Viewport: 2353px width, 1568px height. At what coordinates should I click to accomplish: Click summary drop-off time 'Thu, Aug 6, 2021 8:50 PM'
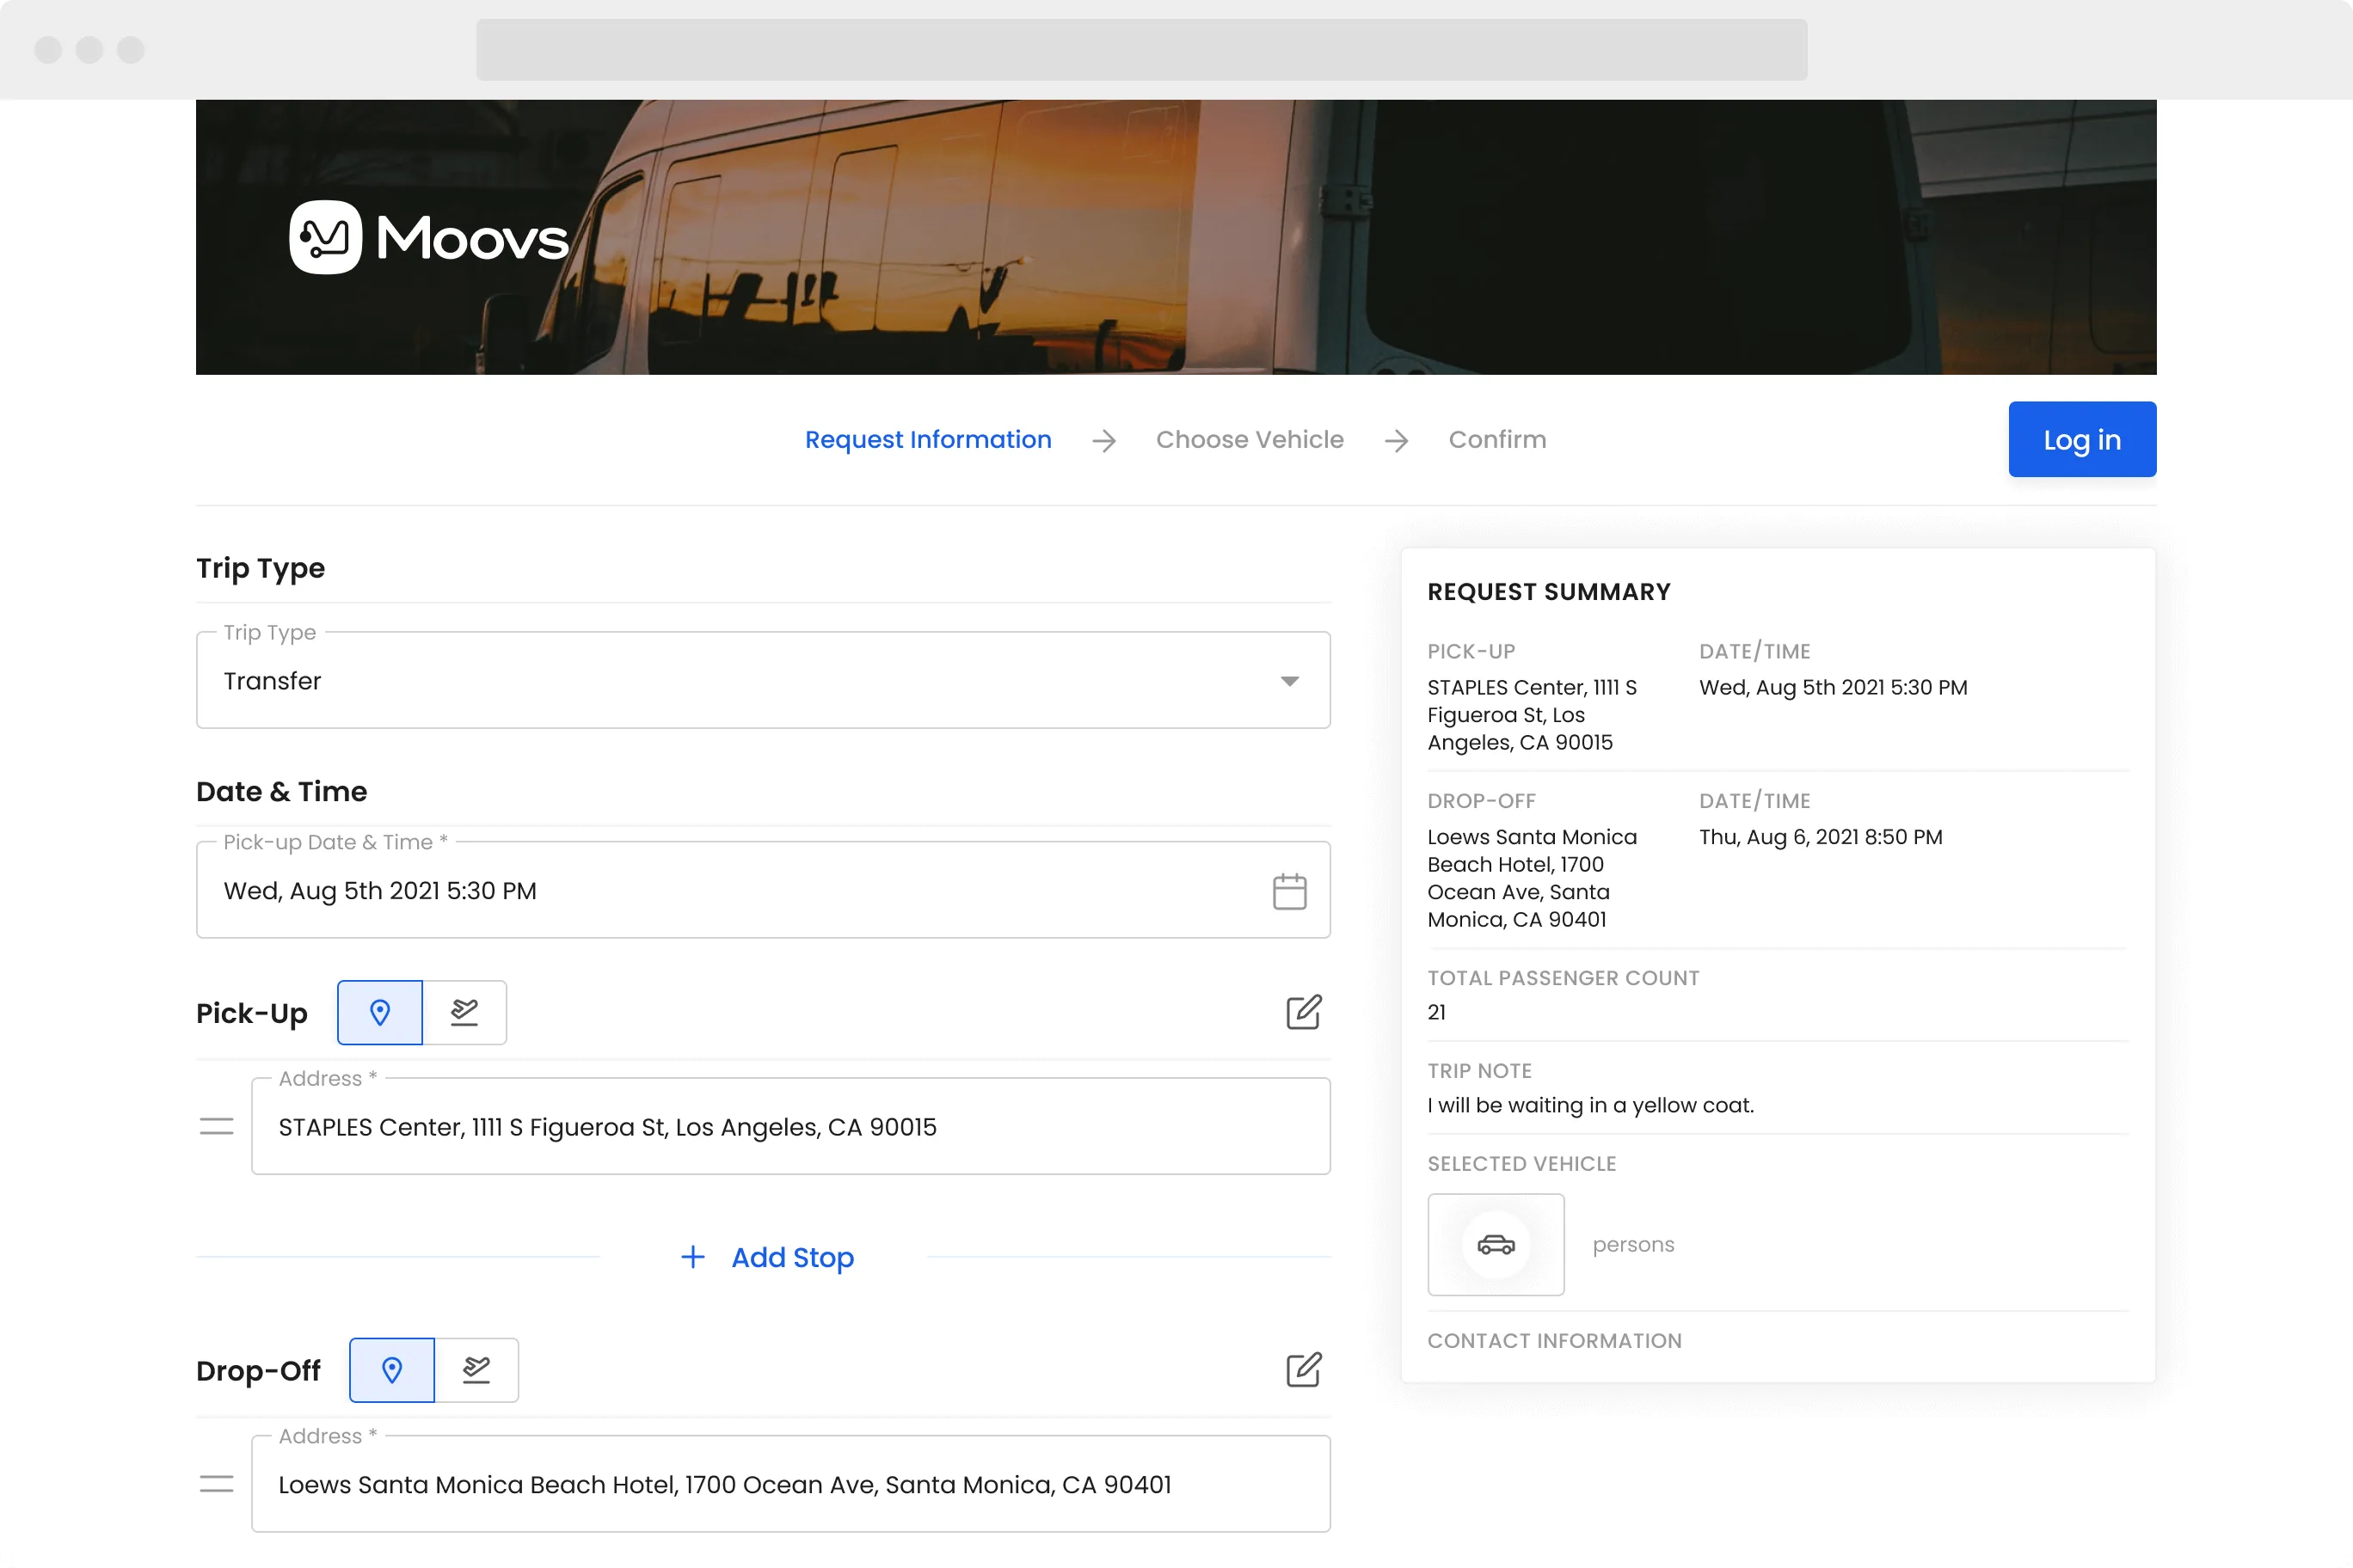1821,837
